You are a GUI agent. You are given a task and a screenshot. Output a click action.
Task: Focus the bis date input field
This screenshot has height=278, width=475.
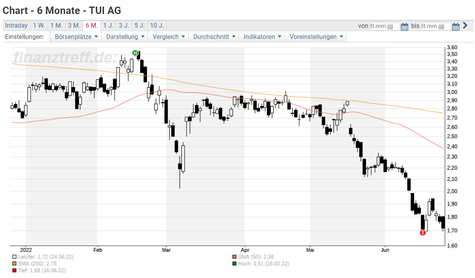(x=436, y=26)
